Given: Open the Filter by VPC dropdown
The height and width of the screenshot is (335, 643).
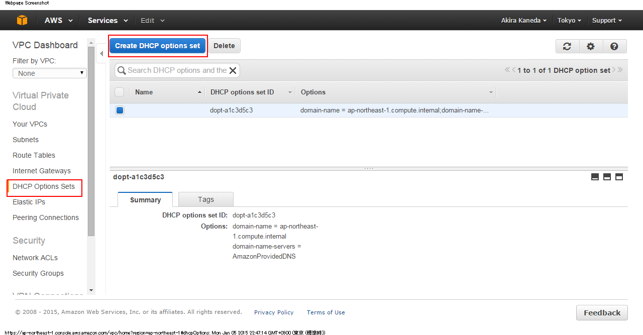Looking at the screenshot, I should tap(49, 73).
